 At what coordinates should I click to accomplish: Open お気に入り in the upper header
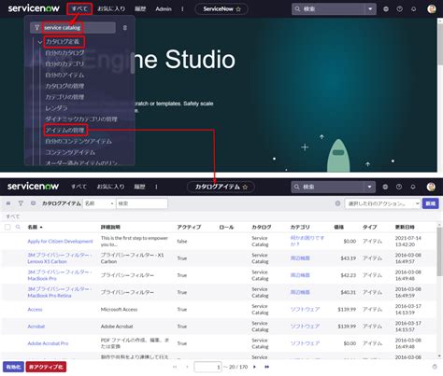(111, 9)
